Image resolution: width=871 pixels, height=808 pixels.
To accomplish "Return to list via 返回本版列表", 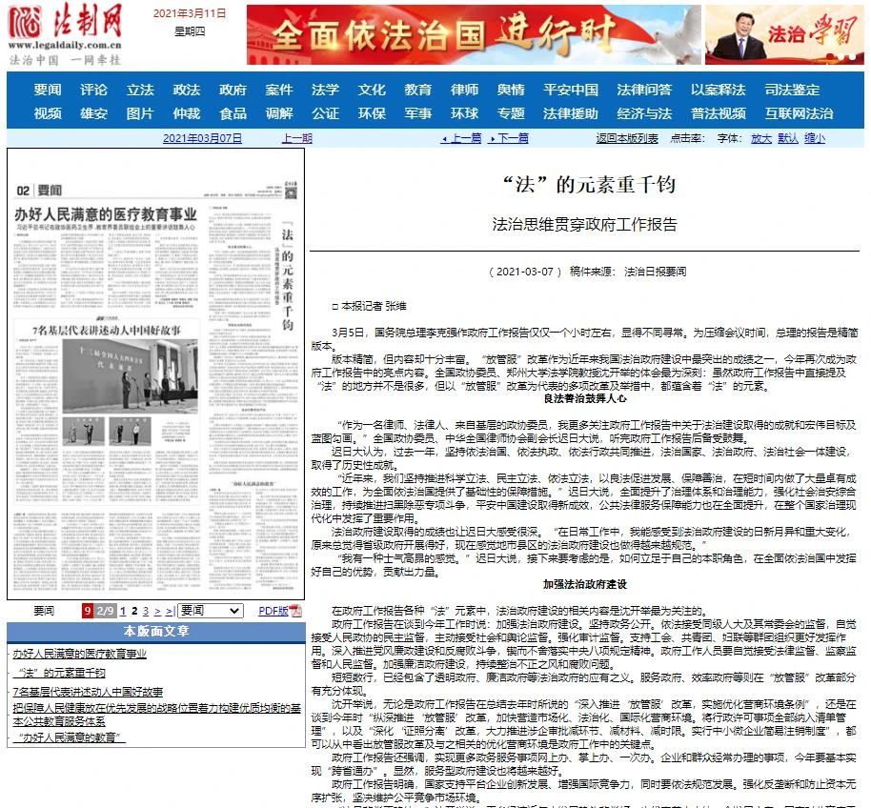I will [627, 138].
